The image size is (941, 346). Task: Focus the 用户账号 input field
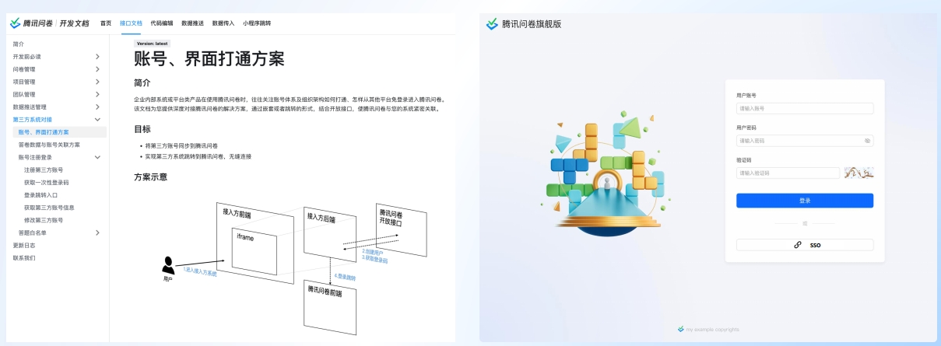805,109
